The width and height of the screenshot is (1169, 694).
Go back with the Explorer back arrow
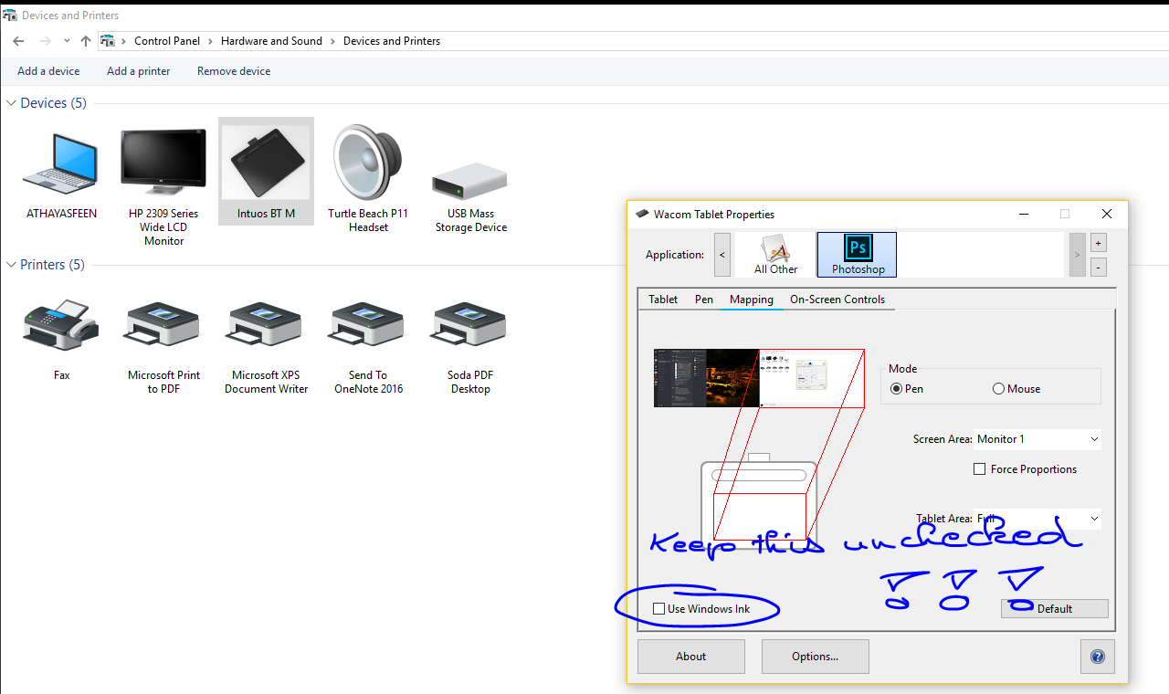(18, 41)
